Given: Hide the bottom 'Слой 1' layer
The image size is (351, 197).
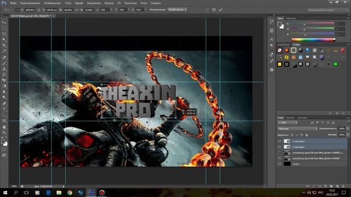Looking at the screenshot, I should click(x=279, y=164).
